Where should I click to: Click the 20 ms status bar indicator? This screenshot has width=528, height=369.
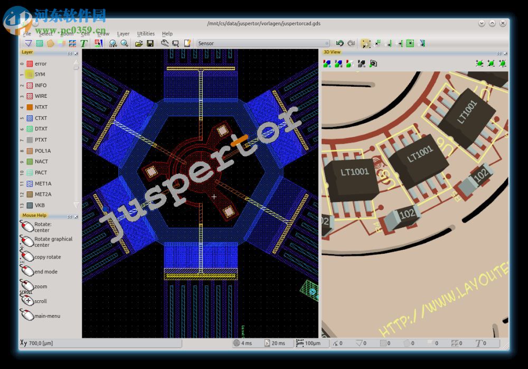pyautogui.click(x=275, y=343)
